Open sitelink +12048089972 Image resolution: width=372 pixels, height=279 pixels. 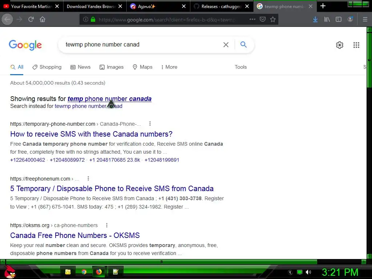(67, 160)
